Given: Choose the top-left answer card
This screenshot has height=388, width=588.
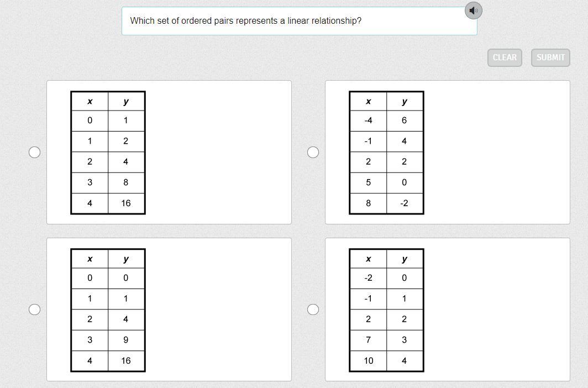Looking at the screenshot, I should click(169, 152).
